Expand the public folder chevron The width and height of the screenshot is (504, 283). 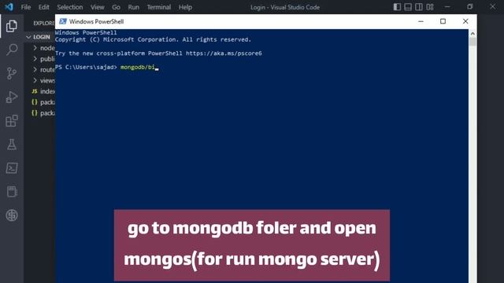(x=35, y=59)
